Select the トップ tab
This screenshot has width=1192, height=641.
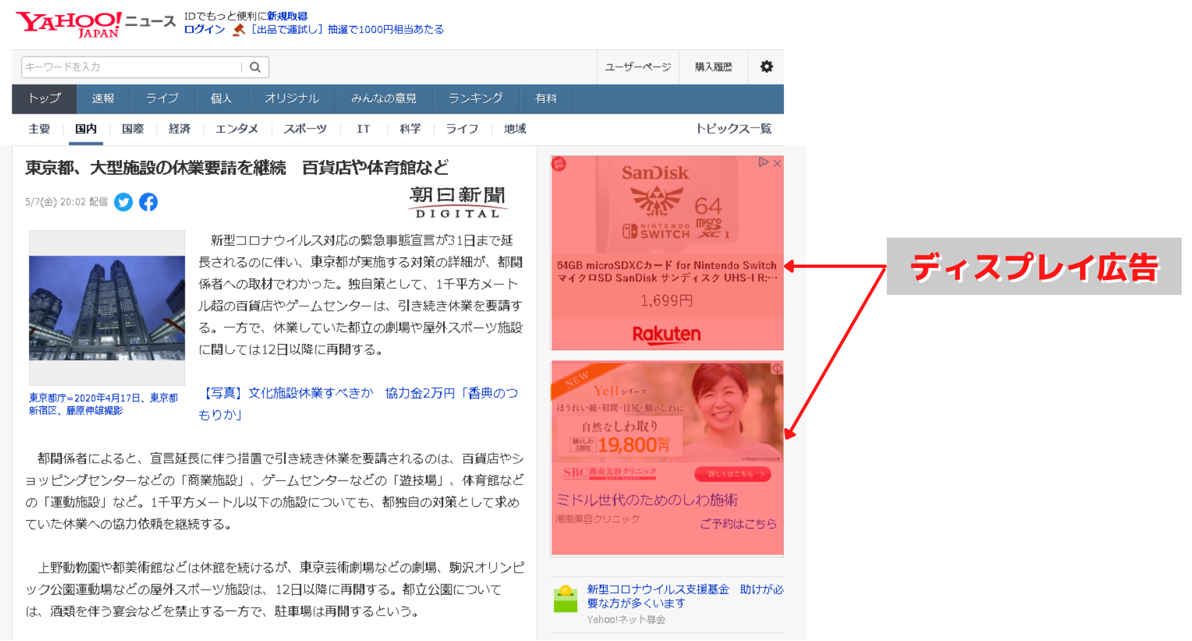(x=44, y=99)
